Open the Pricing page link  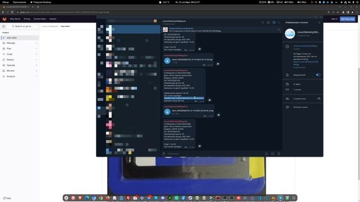[x=27, y=19]
